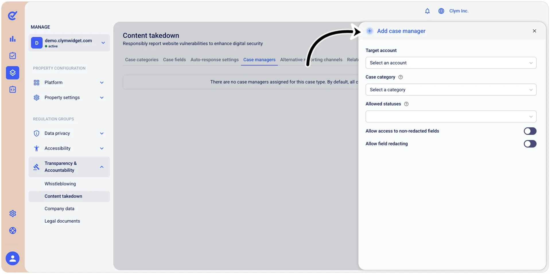Click the Data privacy shield icon
This screenshot has height=274, width=550.
click(36, 133)
